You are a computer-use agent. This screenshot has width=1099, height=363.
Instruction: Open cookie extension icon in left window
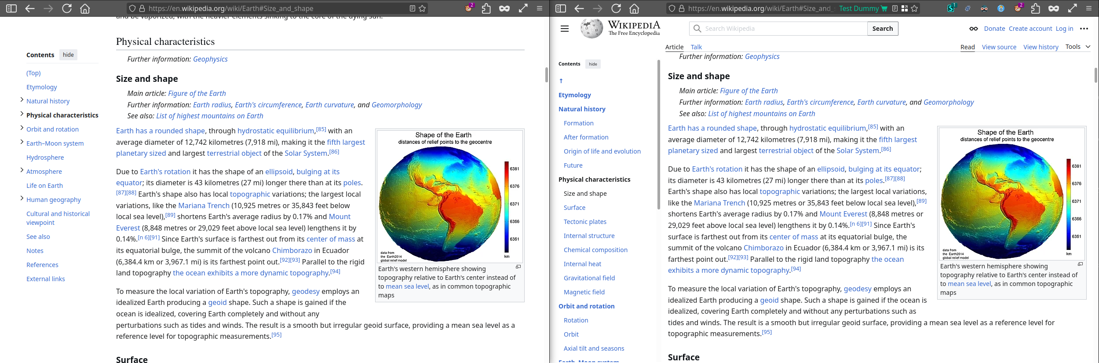pos(469,8)
